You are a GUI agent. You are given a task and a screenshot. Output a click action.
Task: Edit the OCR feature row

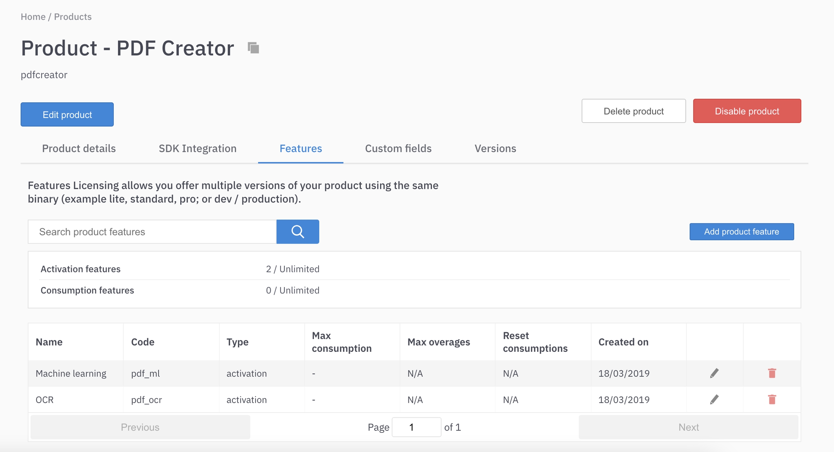(714, 400)
